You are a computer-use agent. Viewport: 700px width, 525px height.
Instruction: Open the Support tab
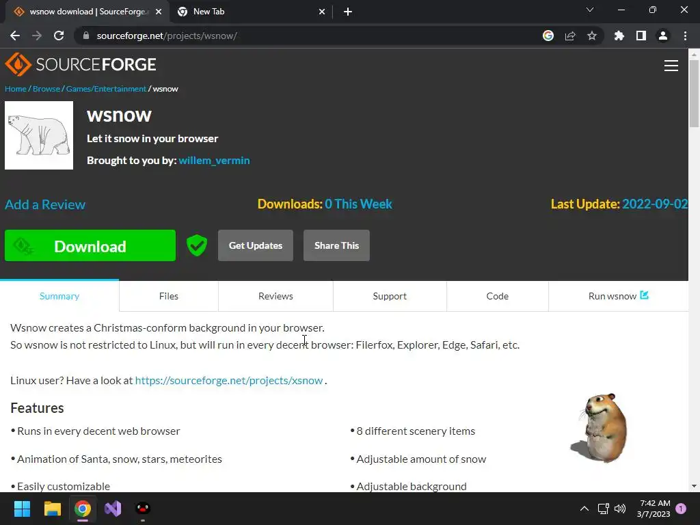point(390,296)
